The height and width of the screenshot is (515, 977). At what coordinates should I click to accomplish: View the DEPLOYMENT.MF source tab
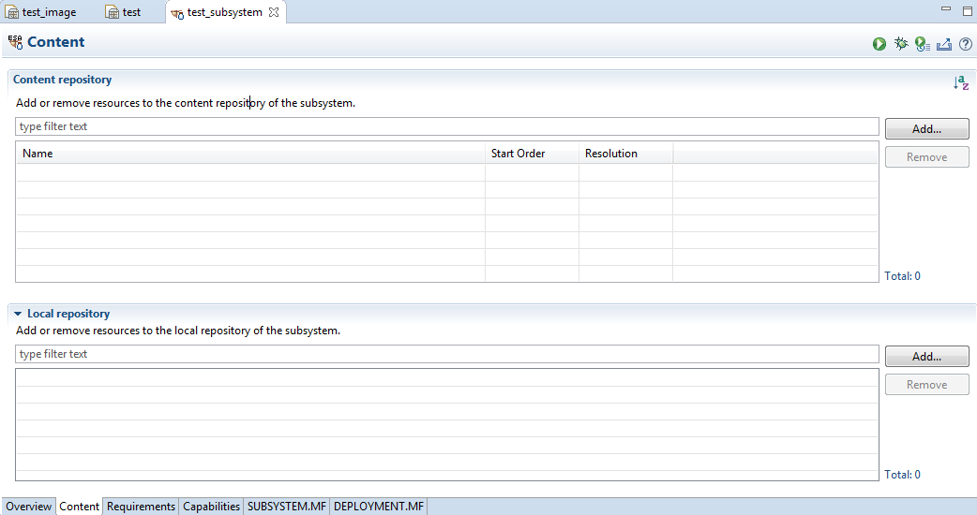379,507
